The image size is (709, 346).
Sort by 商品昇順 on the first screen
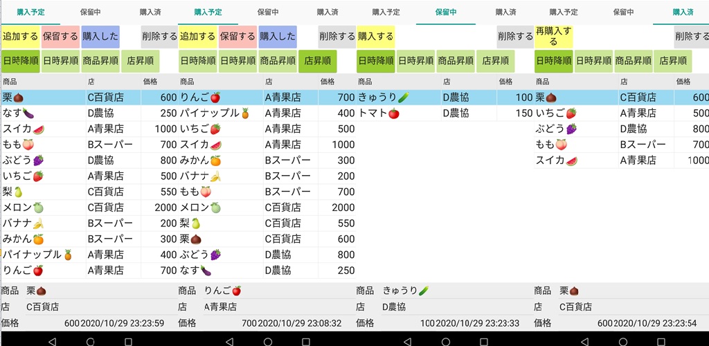(100, 61)
